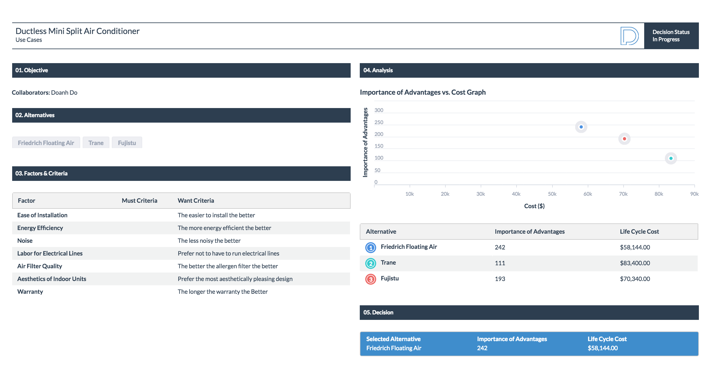Click the importance value 242 in table
Screen dimensions: 708x366
[500, 247]
